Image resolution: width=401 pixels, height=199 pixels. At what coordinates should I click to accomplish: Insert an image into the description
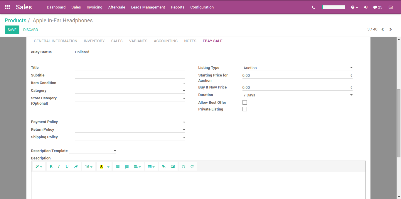pos(173,166)
